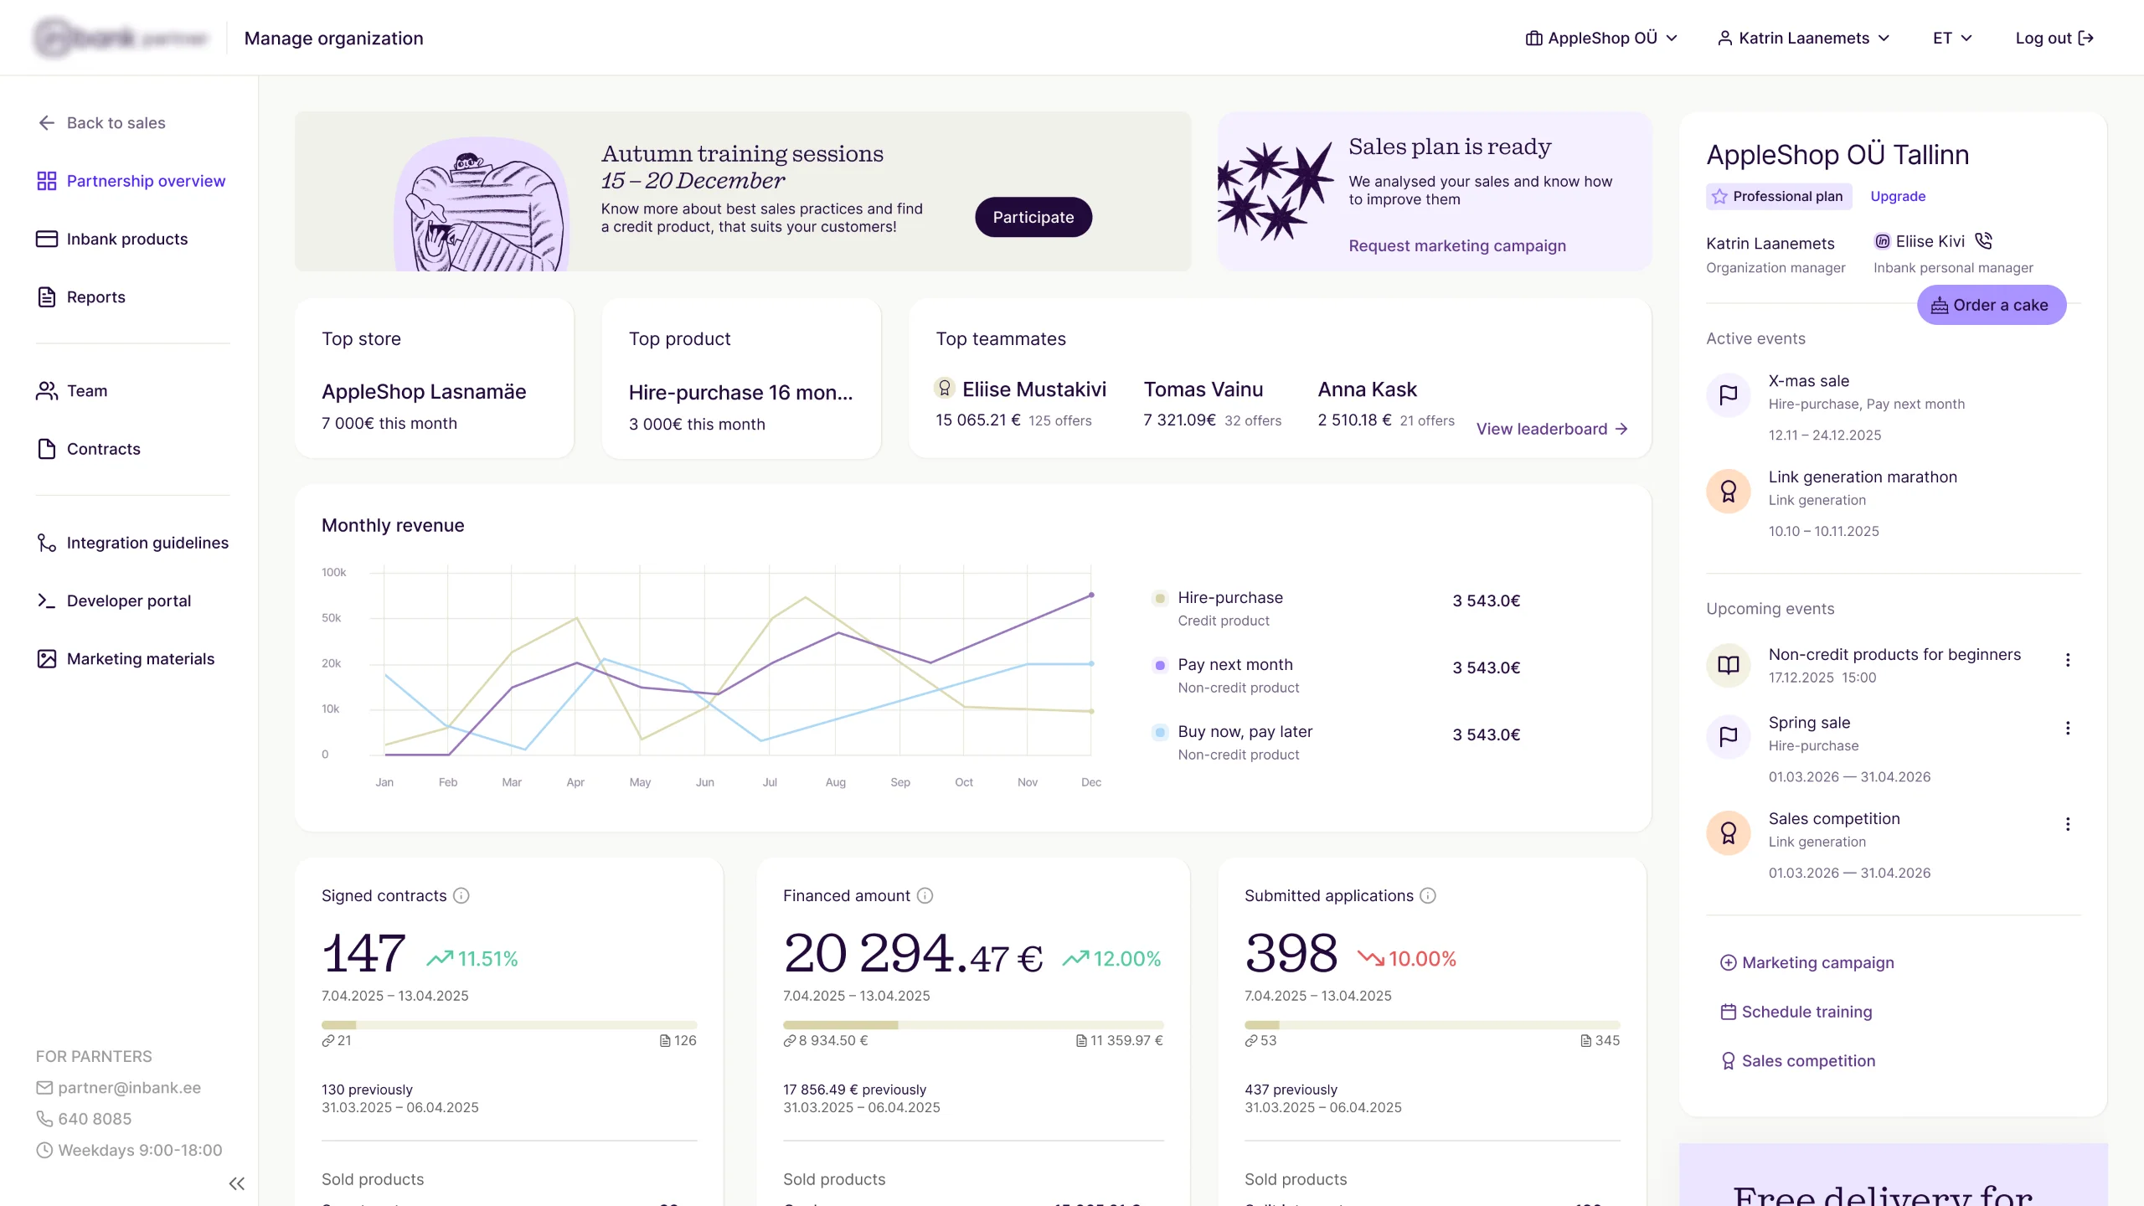Open View leaderboard link
This screenshot has height=1206, width=2144.
[1552, 429]
